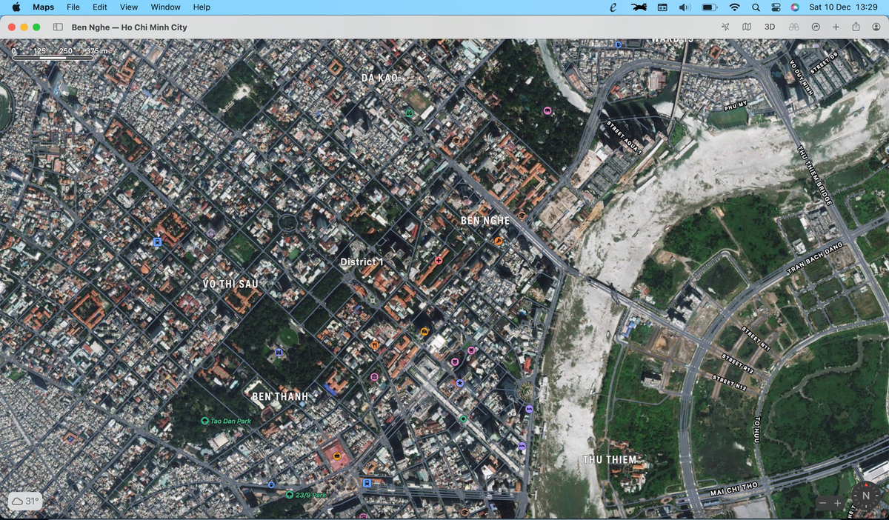
Task: Open the 31° weather badge
Action: click(25, 501)
